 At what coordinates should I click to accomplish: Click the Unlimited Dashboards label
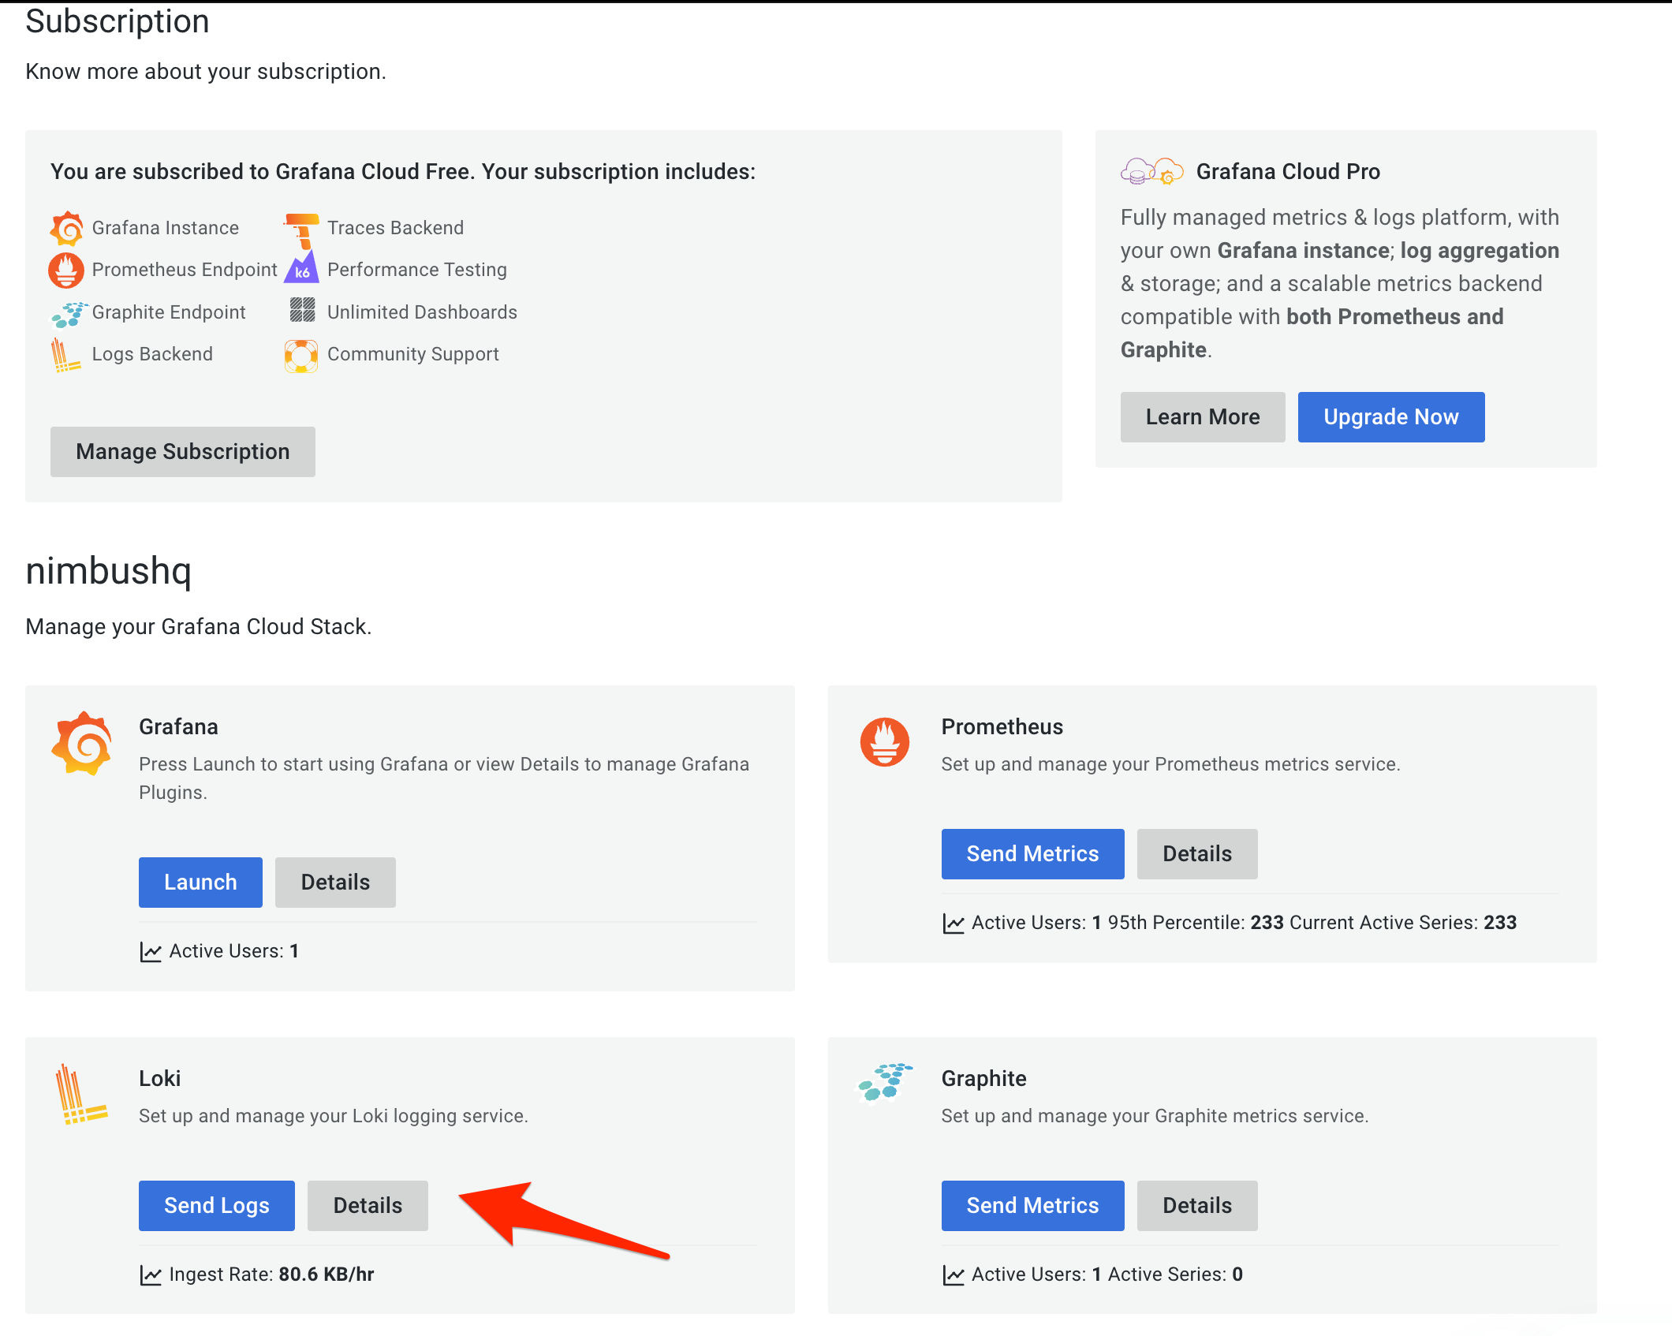click(423, 312)
